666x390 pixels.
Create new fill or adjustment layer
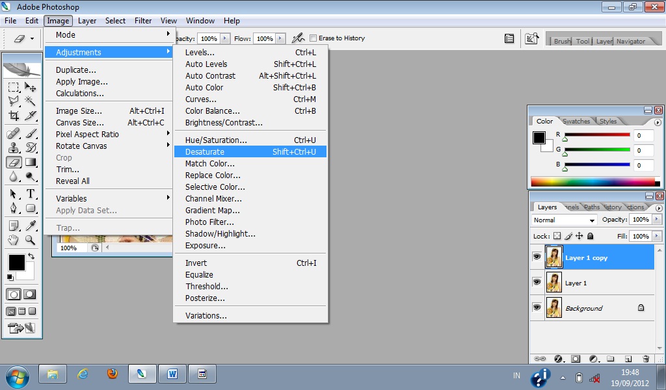594,359
